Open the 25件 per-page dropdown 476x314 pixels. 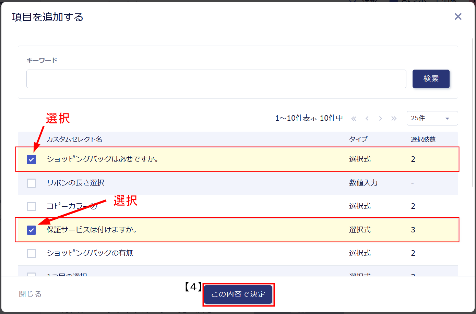(432, 118)
